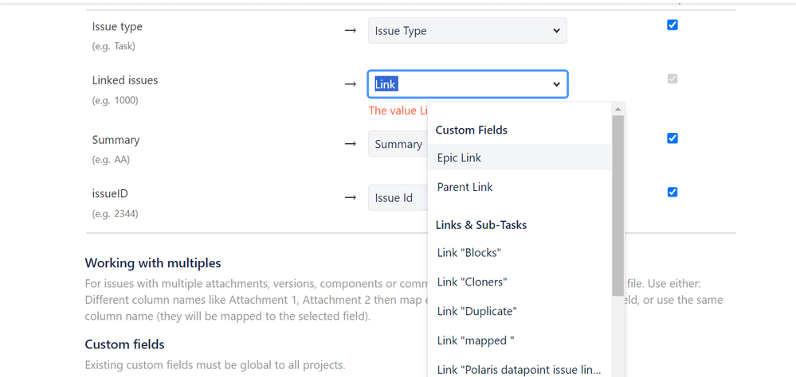Open the Issue Id mapping dropdown
The image size is (796, 377).
pos(395,198)
